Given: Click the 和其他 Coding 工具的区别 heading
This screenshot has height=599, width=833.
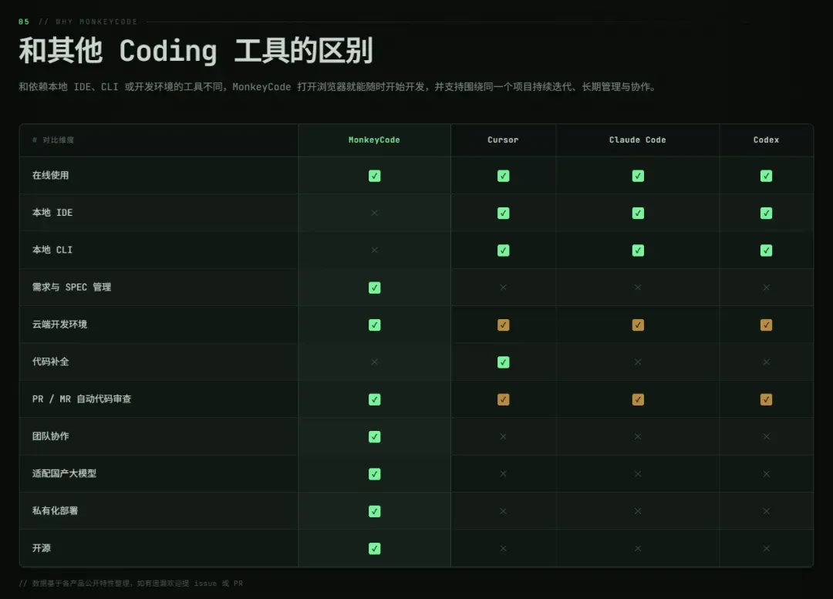Looking at the screenshot, I should click(195, 50).
